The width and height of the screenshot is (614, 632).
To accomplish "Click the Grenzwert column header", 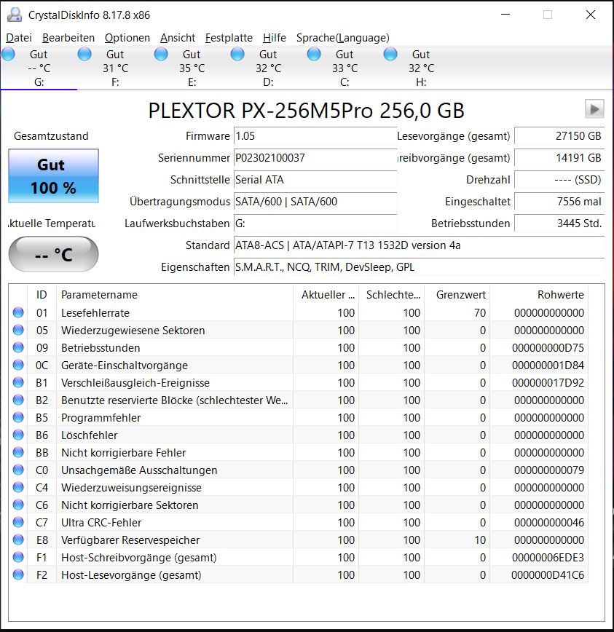I will pyautogui.click(x=457, y=295).
